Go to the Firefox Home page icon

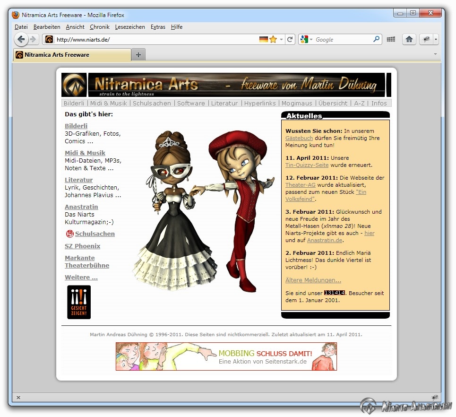pyautogui.click(x=409, y=40)
